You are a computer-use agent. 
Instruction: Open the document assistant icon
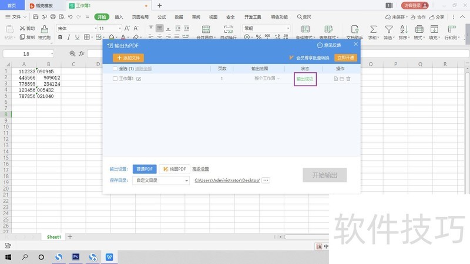coord(355,29)
